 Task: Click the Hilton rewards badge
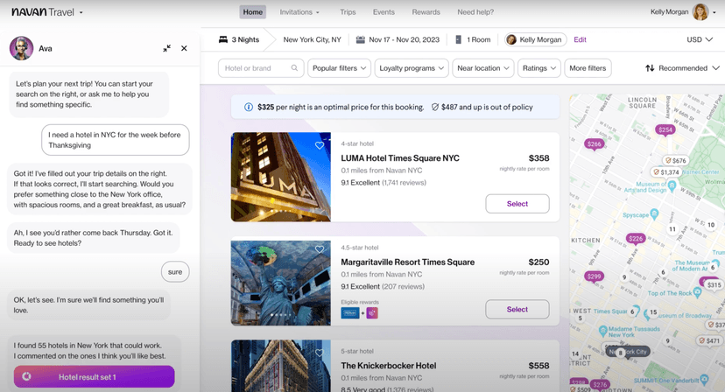tap(350, 313)
